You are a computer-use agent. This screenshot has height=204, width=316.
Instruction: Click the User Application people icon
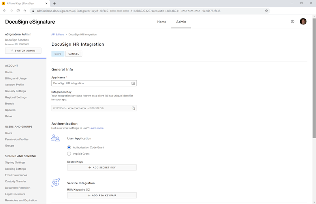[55, 138]
